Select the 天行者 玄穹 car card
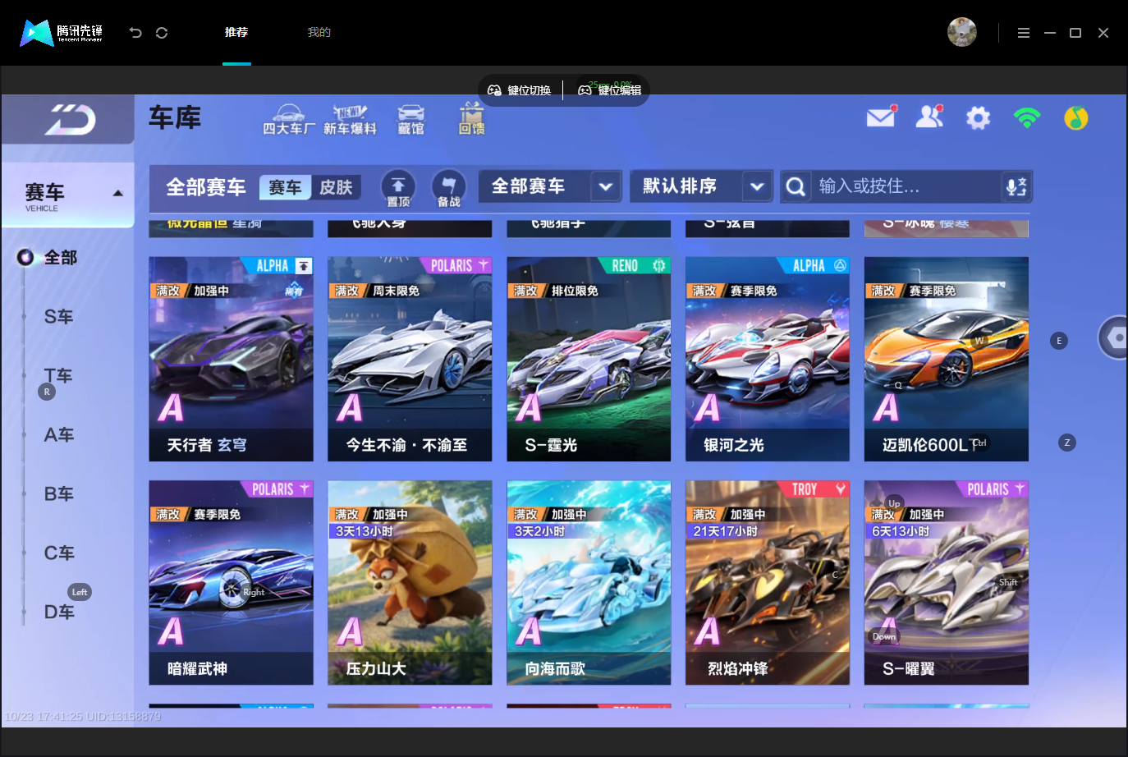This screenshot has width=1128, height=757. (x=231, y=359)
